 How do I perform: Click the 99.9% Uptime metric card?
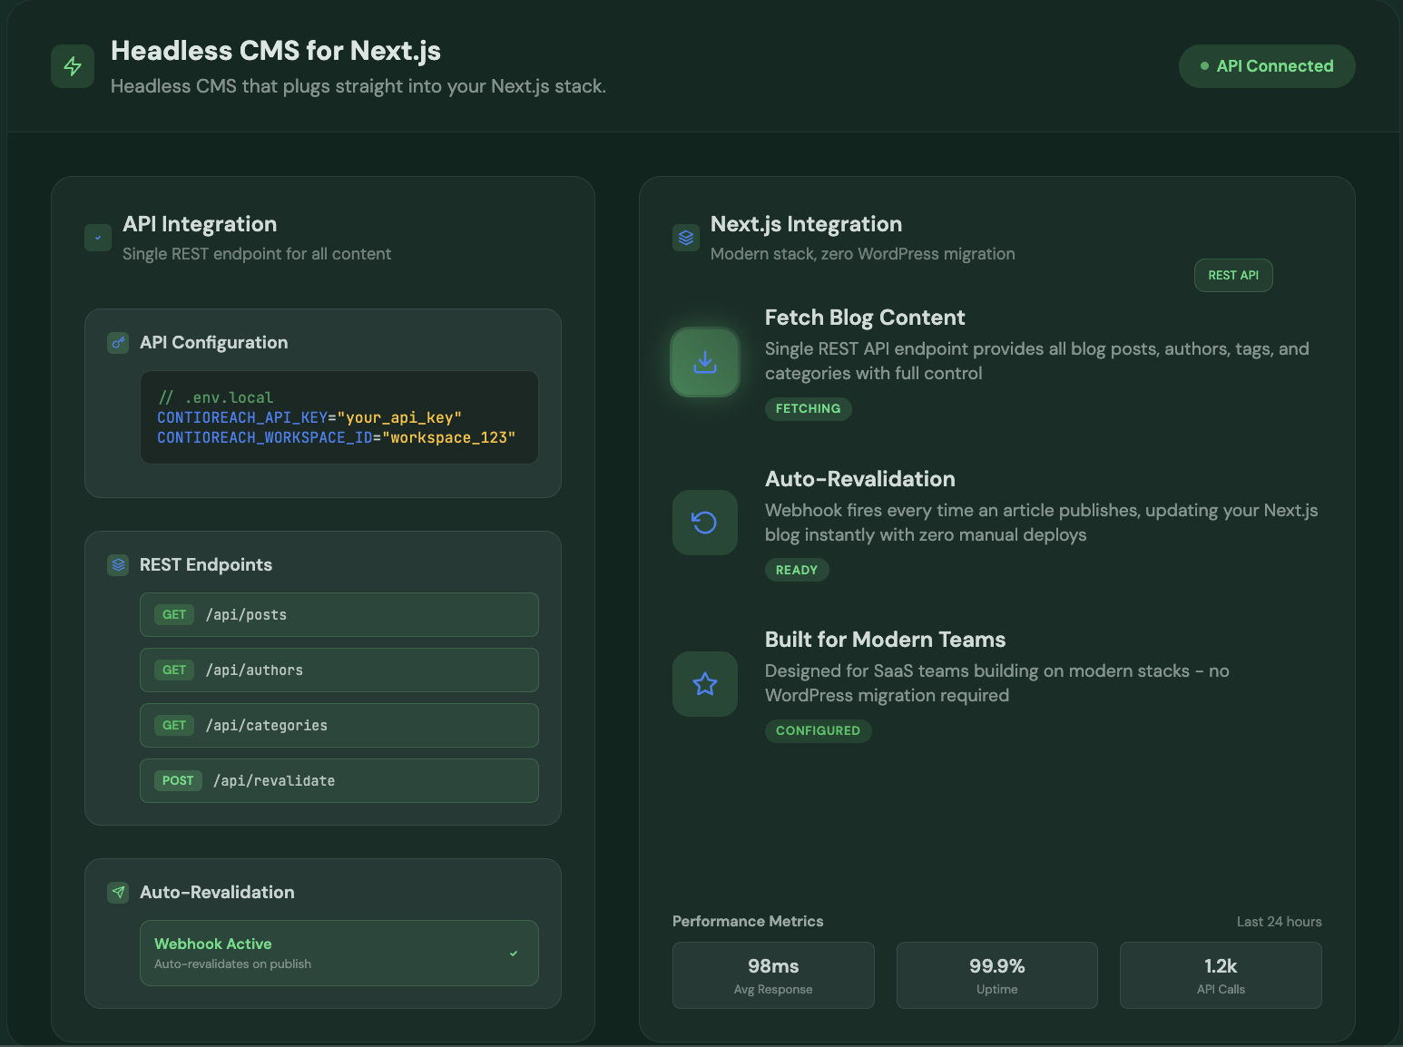point(996,975)
